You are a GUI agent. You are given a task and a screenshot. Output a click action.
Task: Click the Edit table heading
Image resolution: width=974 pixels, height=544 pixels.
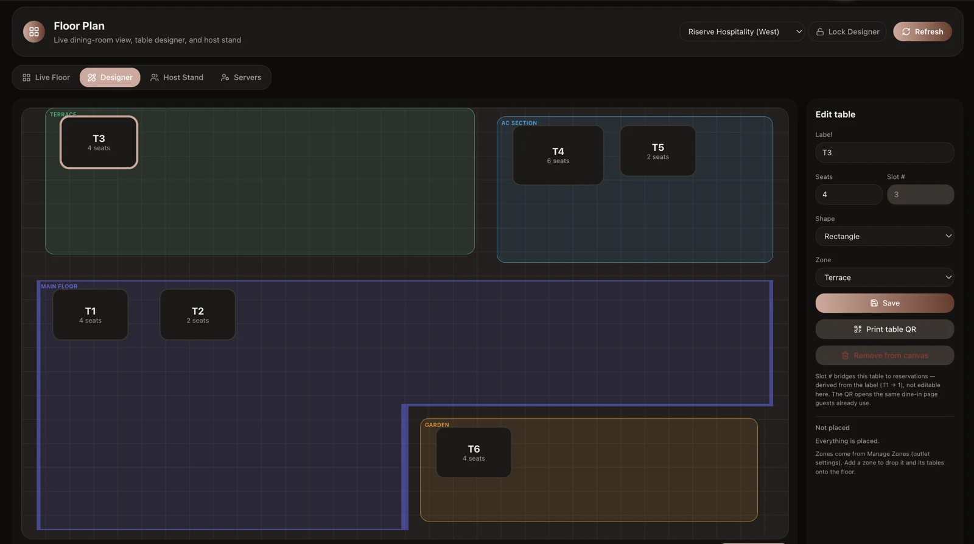click(835, 114)
